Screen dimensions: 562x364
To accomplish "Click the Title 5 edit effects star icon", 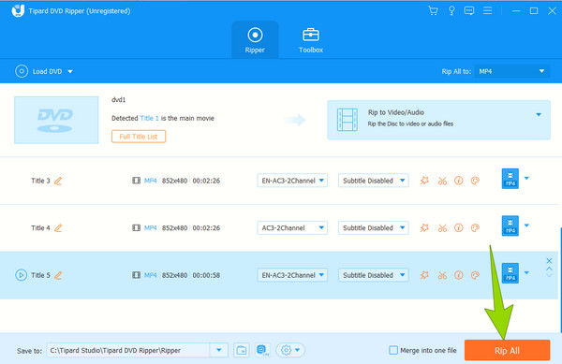I will pos(424,275).
